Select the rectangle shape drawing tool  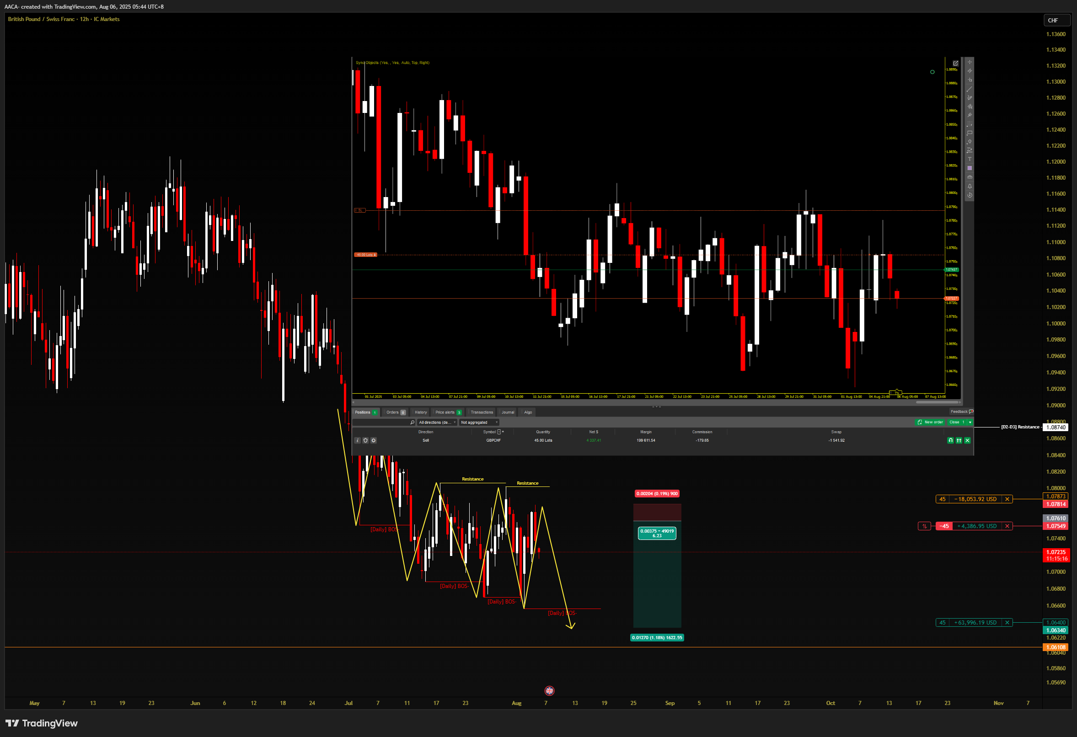[x=970, y=133]
